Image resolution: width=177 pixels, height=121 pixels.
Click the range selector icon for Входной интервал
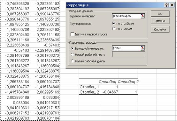click(x=142, y=16)
